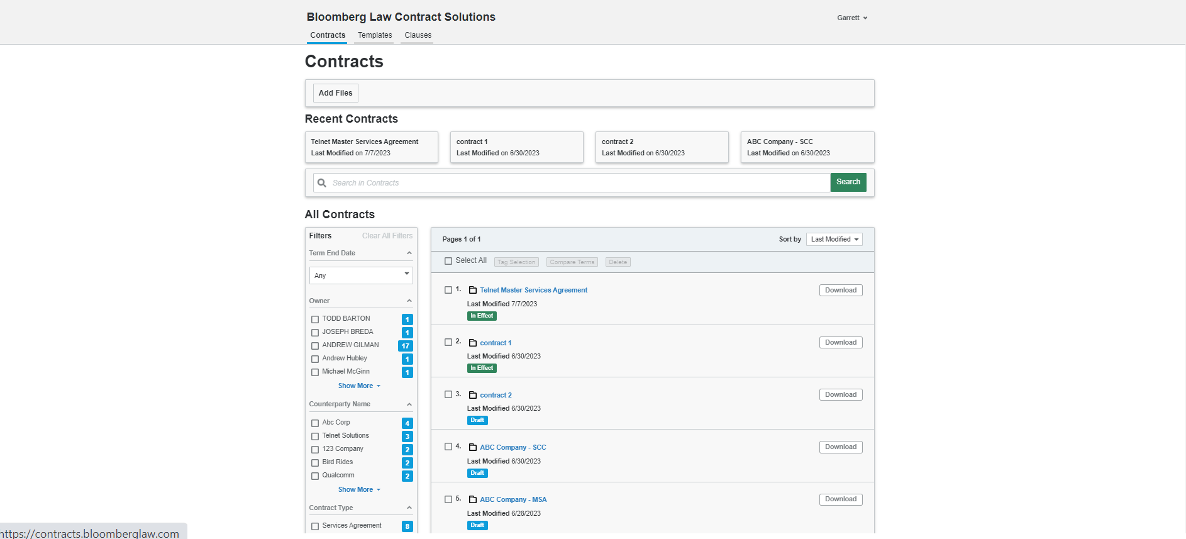This screenshot has width=1186, height=539.
Task: Click the Compare Terms button
Action: click(572, 262)
